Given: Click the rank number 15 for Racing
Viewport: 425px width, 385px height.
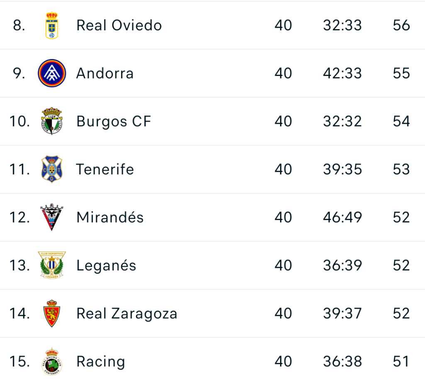Looking at the screenshot, I should [x=20, y=362].
